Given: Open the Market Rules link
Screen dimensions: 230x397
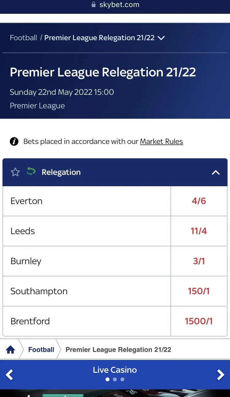Looking at the screenshot, I should click(161, 141).
